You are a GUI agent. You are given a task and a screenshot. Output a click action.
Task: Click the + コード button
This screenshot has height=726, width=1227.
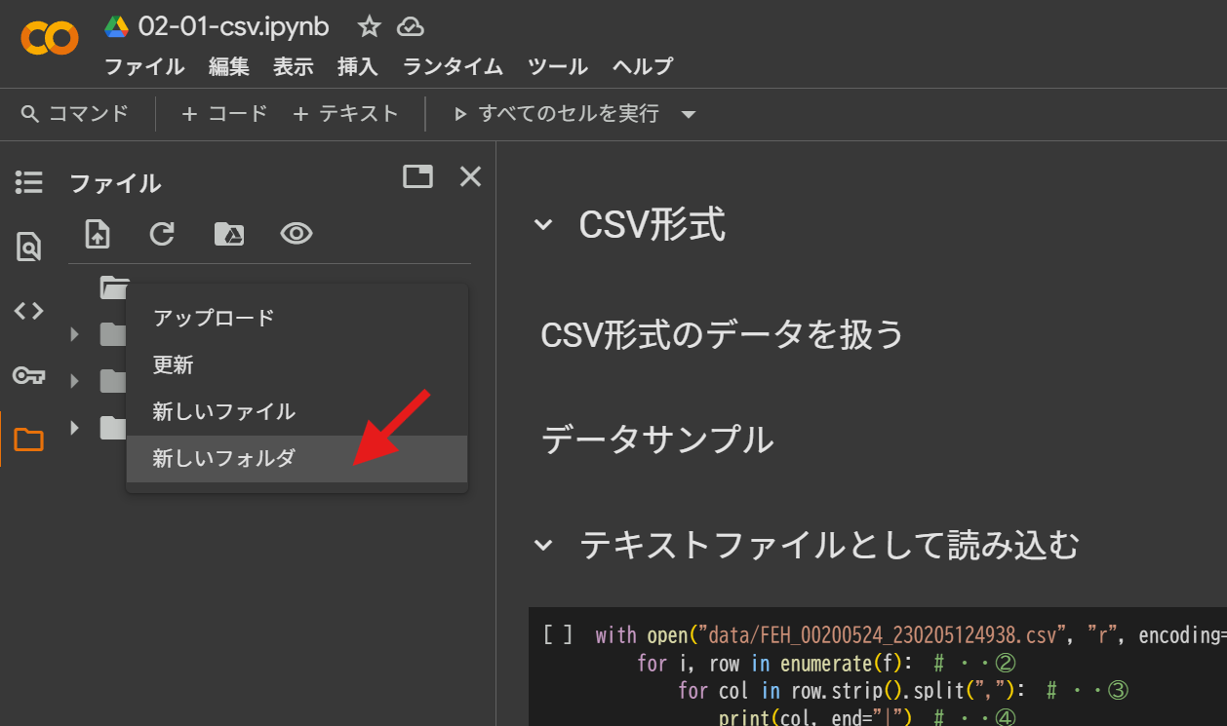[x=224, y=114]
